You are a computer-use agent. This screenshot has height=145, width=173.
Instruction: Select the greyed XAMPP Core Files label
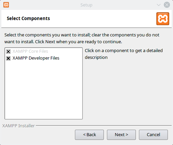coord(30,51)
